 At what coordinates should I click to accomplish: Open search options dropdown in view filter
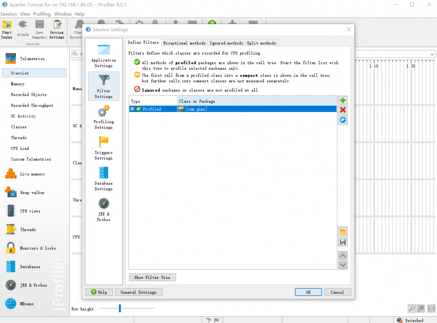(x=76, y=54)
